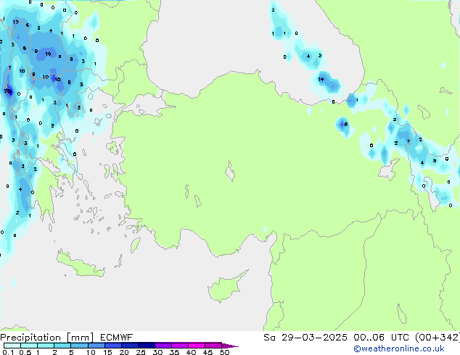Click the '25' legend label

click(141, 352)
